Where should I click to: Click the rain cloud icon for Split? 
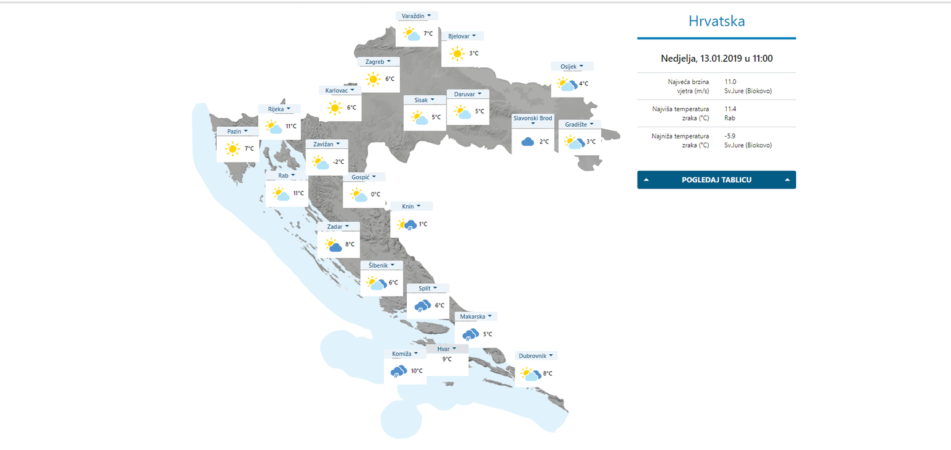click(422, 305)
